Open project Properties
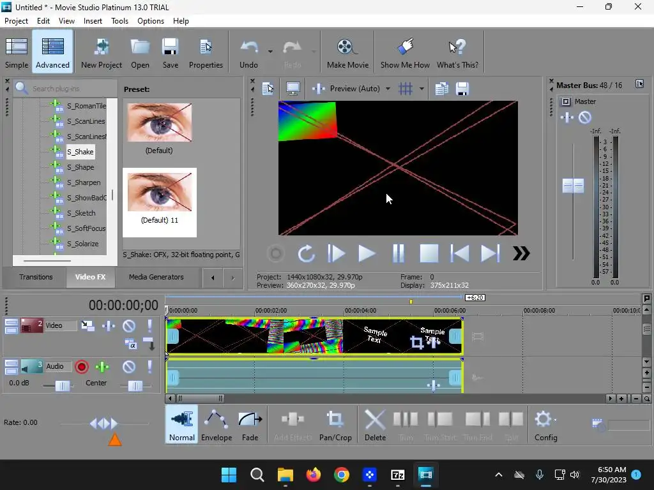 click(x=206, y=52)
